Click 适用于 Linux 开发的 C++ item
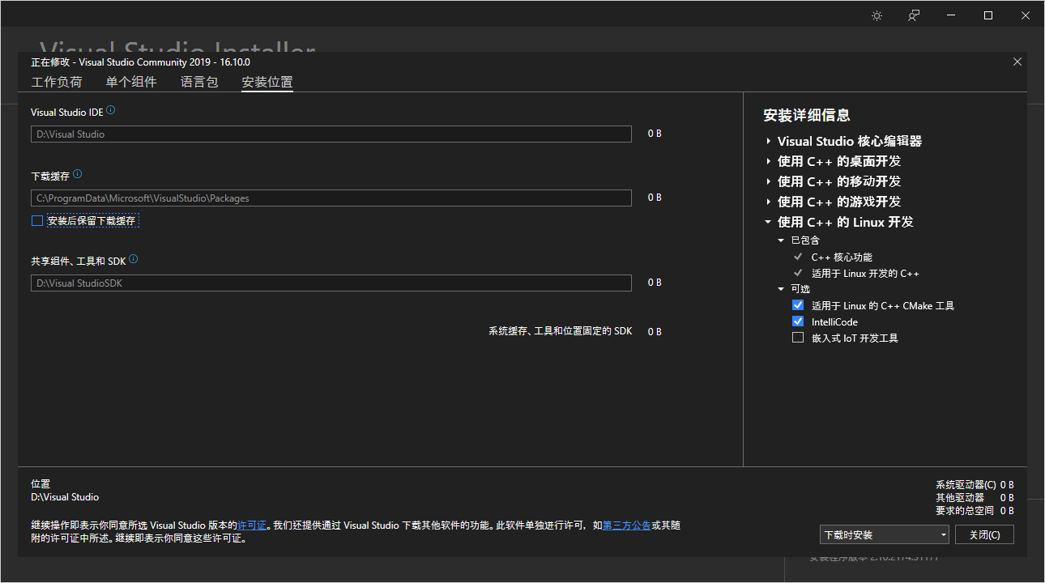The height and width of the screenshot is (583, 1045). [x=865, y=273]
